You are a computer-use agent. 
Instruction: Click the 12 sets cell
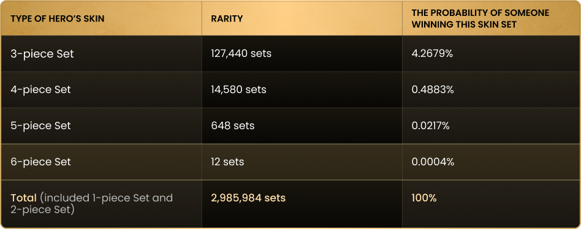[227, 162]
